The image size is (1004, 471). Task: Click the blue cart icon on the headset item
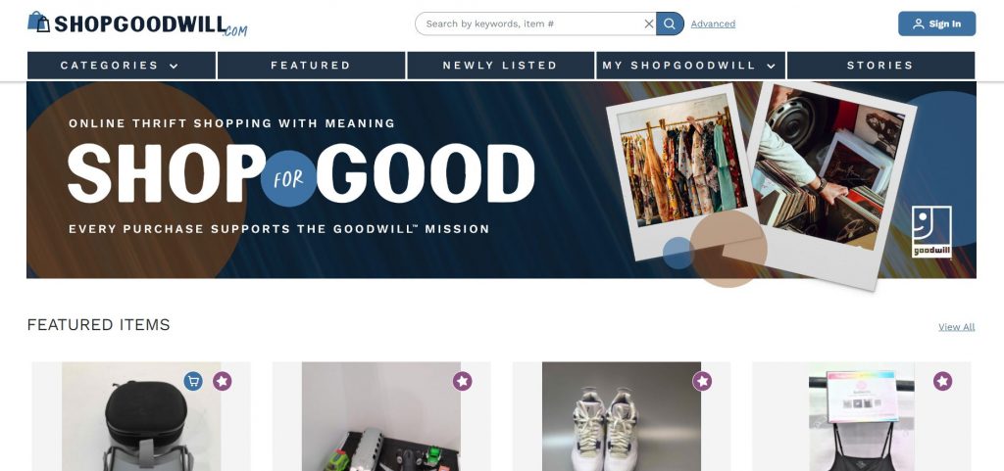[x=193, y=382]
